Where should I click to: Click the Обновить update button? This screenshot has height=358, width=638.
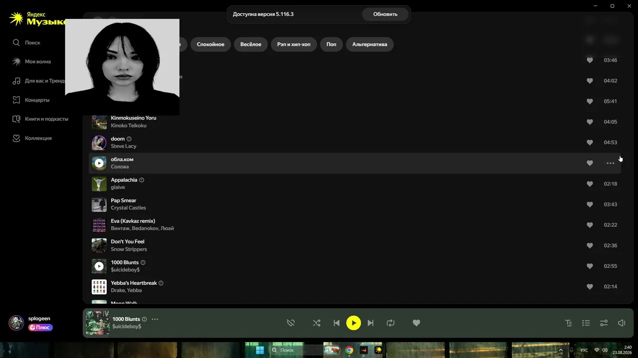point(385,14)
